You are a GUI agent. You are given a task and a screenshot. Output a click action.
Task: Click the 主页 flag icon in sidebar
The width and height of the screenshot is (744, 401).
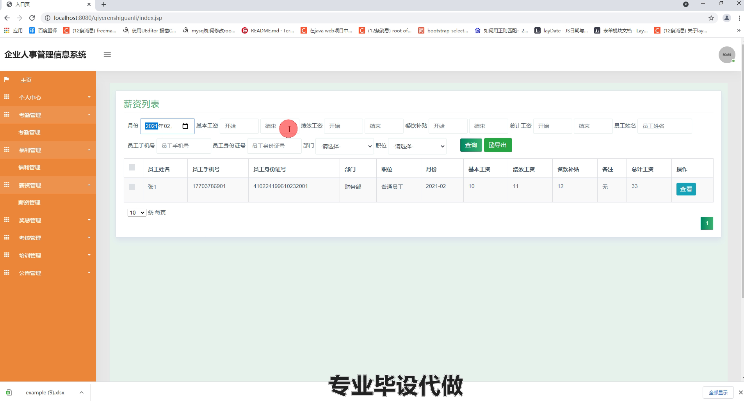point(7,80)
